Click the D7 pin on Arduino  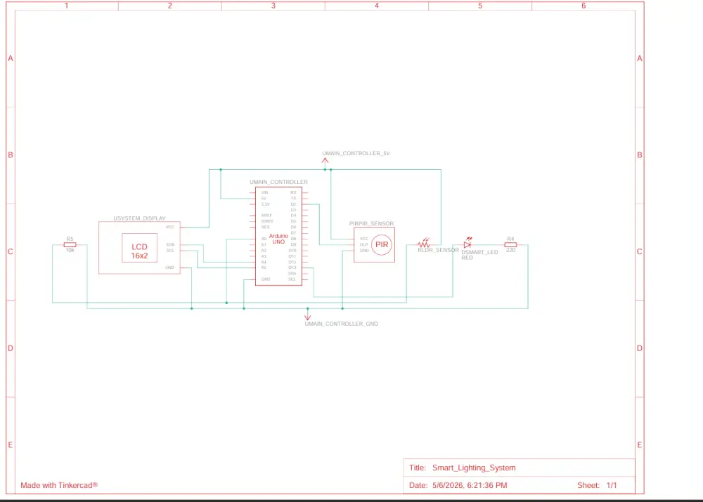[293, 233]
